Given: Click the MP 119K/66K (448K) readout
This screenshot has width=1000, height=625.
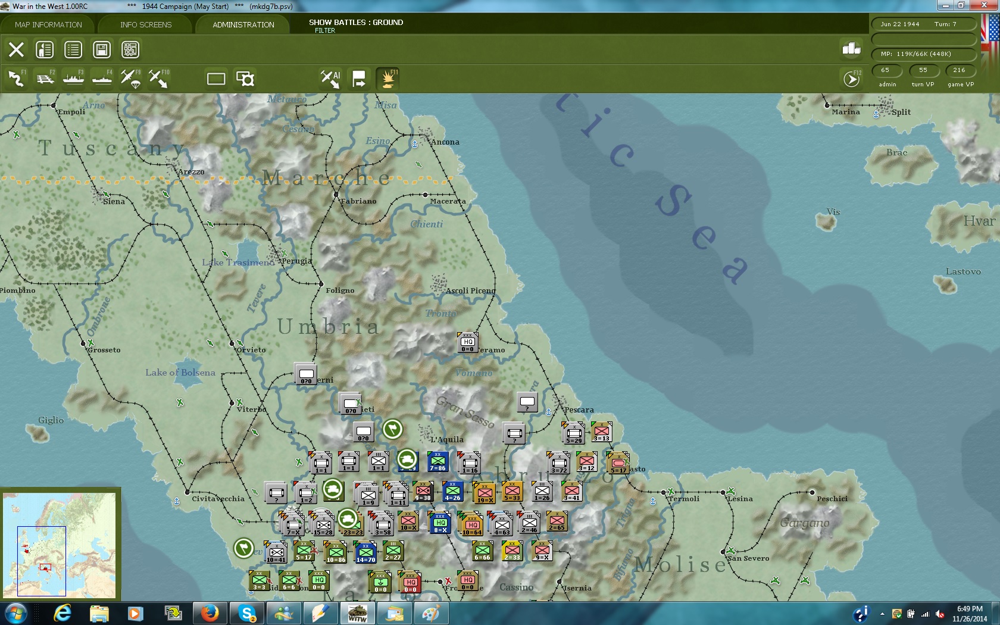Looking at the screenshot, I should [x=924, y=54].
